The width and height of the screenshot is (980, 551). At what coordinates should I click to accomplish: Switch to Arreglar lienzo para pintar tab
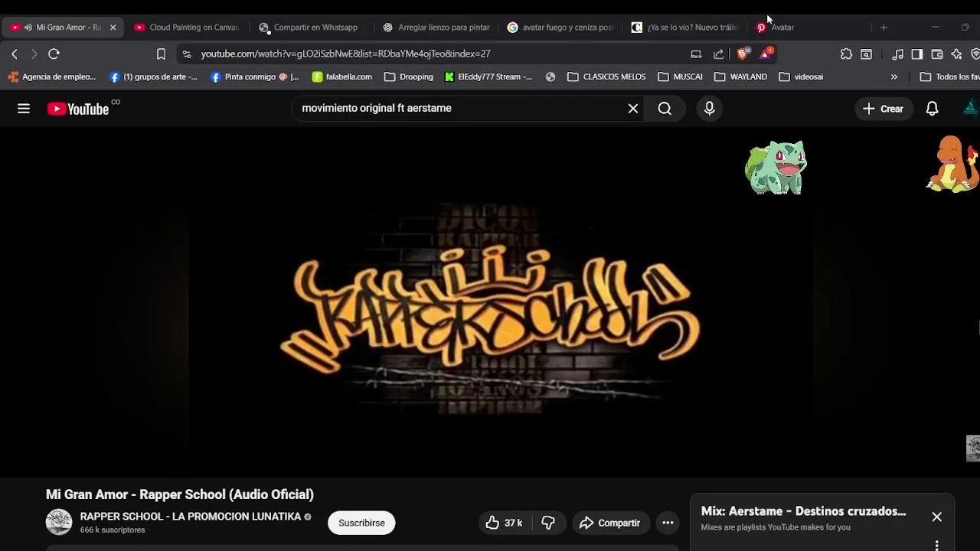point(436,27)
